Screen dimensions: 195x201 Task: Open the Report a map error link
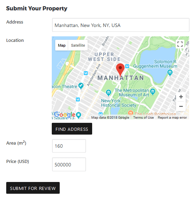[172, 118]
